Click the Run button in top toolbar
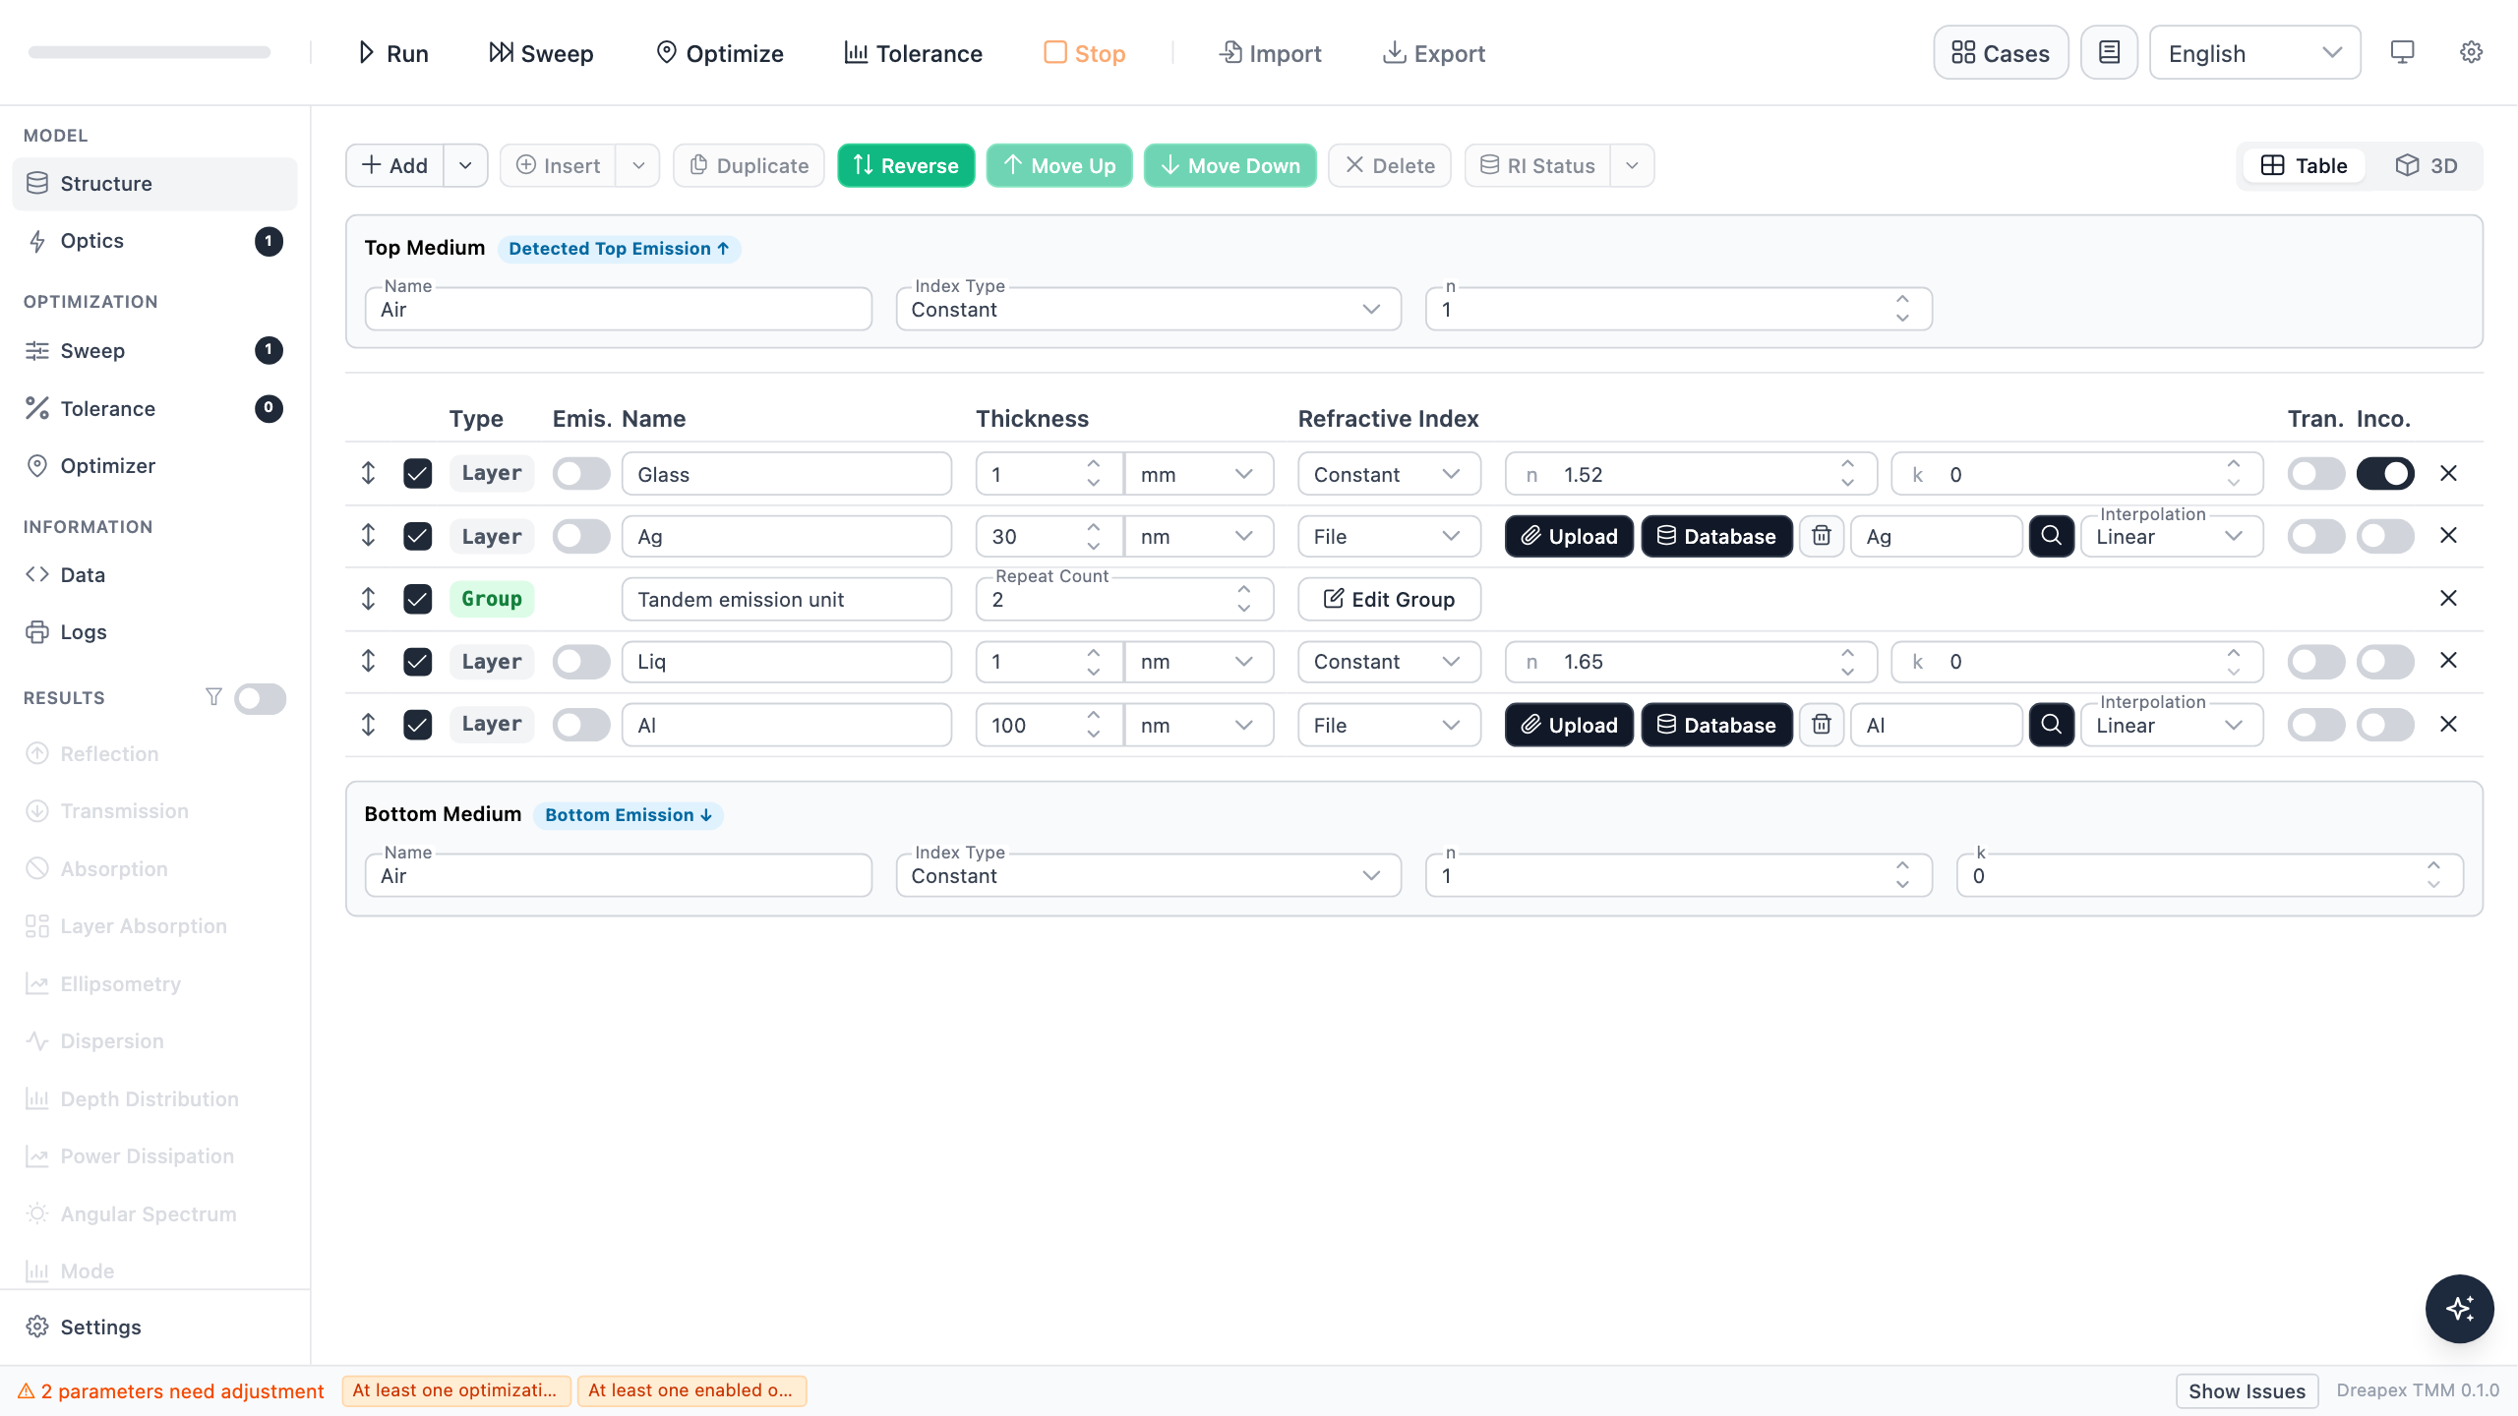The height and width of the screenshot is (1416, 2518). pyautogui.click(x=392, y=53)
